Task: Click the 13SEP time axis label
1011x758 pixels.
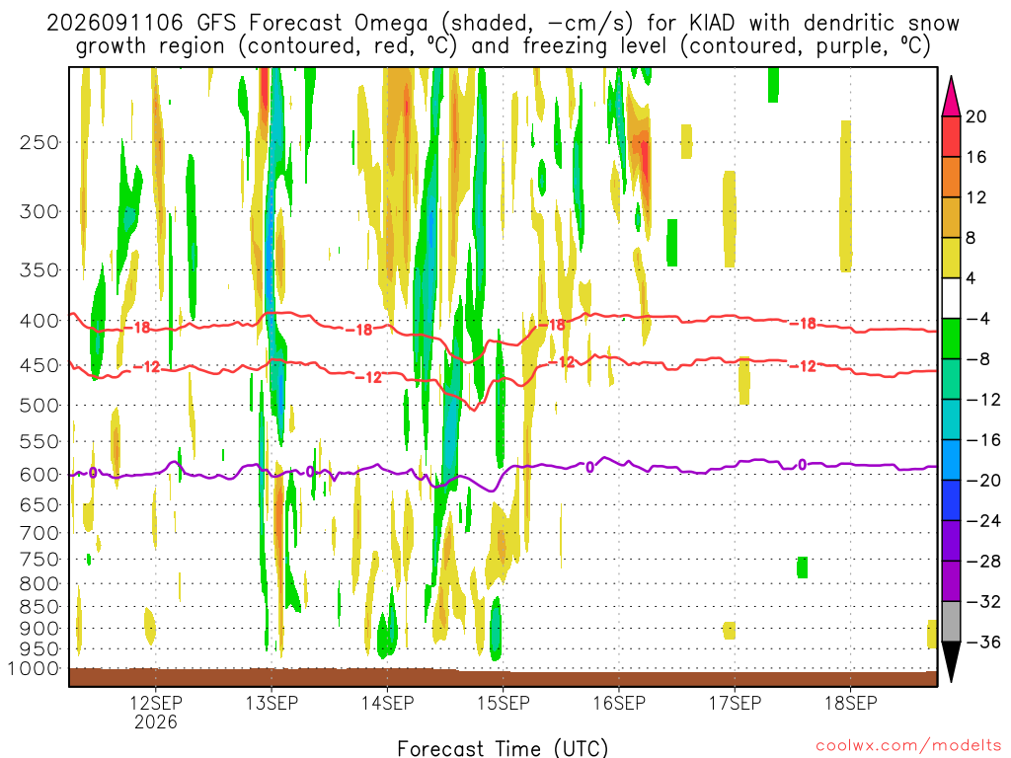Action: (x=272, y=703)
